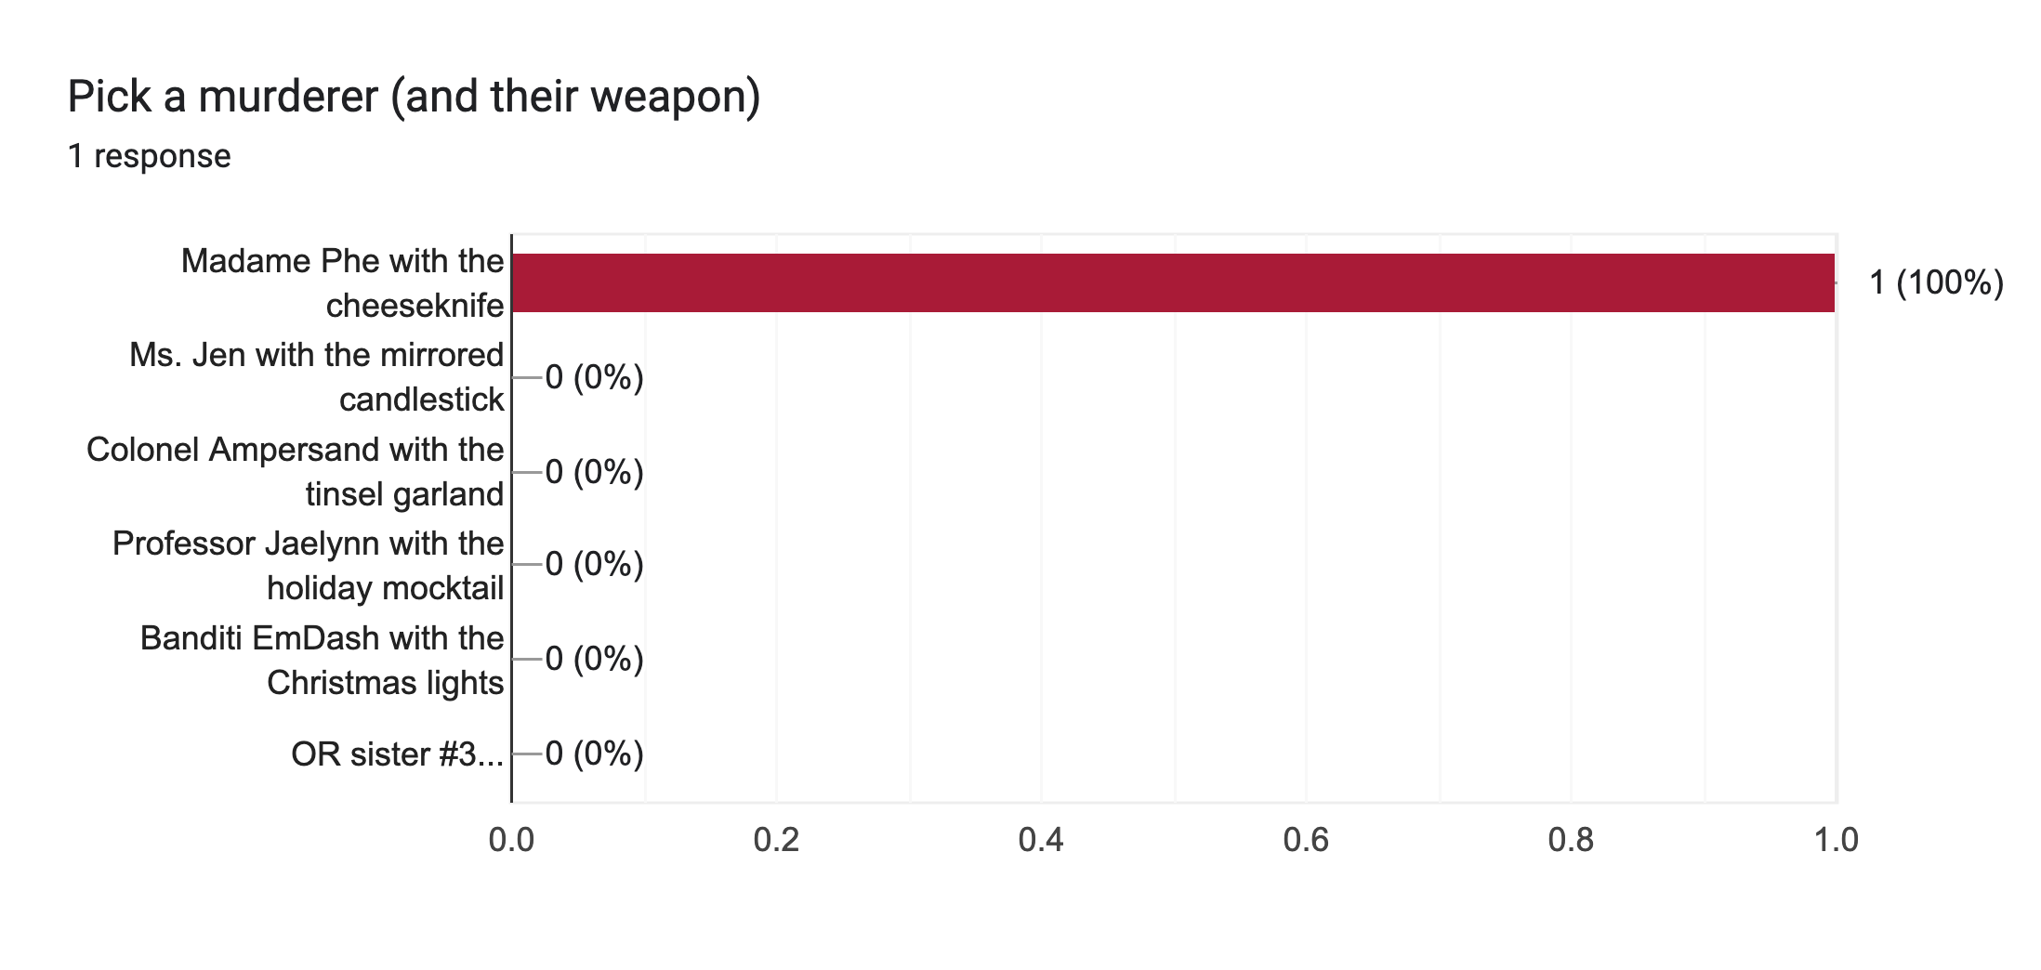Select the 'Banditi EmDash with the Christmas lights' label

click(x=322, y=661)
